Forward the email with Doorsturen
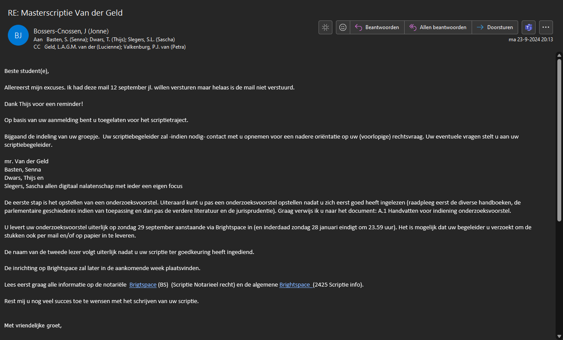 click(495, 27)
